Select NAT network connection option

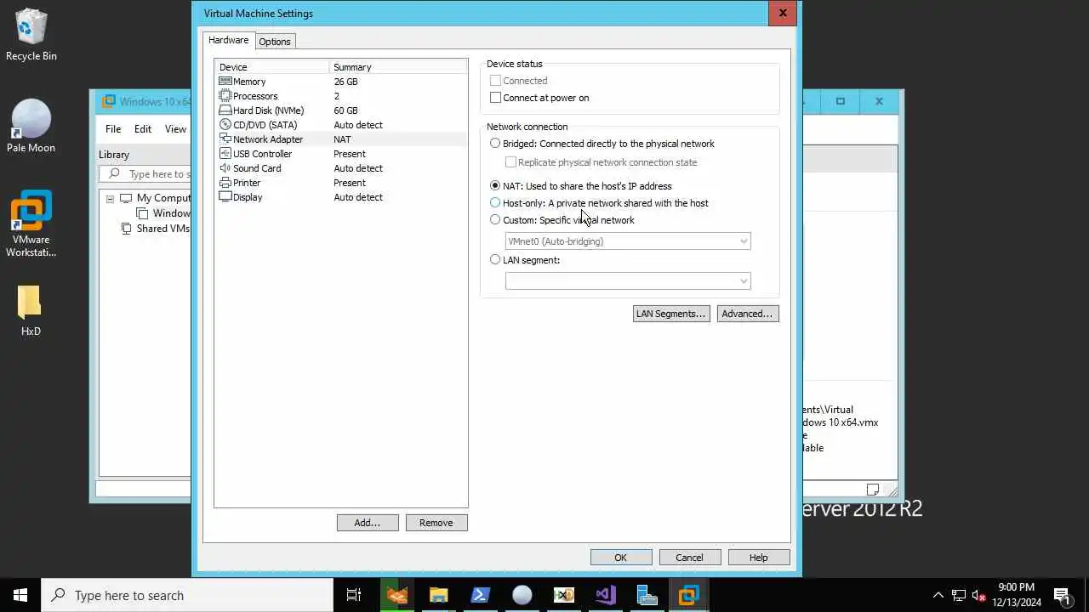495,186
